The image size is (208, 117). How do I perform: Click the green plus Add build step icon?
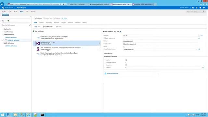click(x=33, y=31)
